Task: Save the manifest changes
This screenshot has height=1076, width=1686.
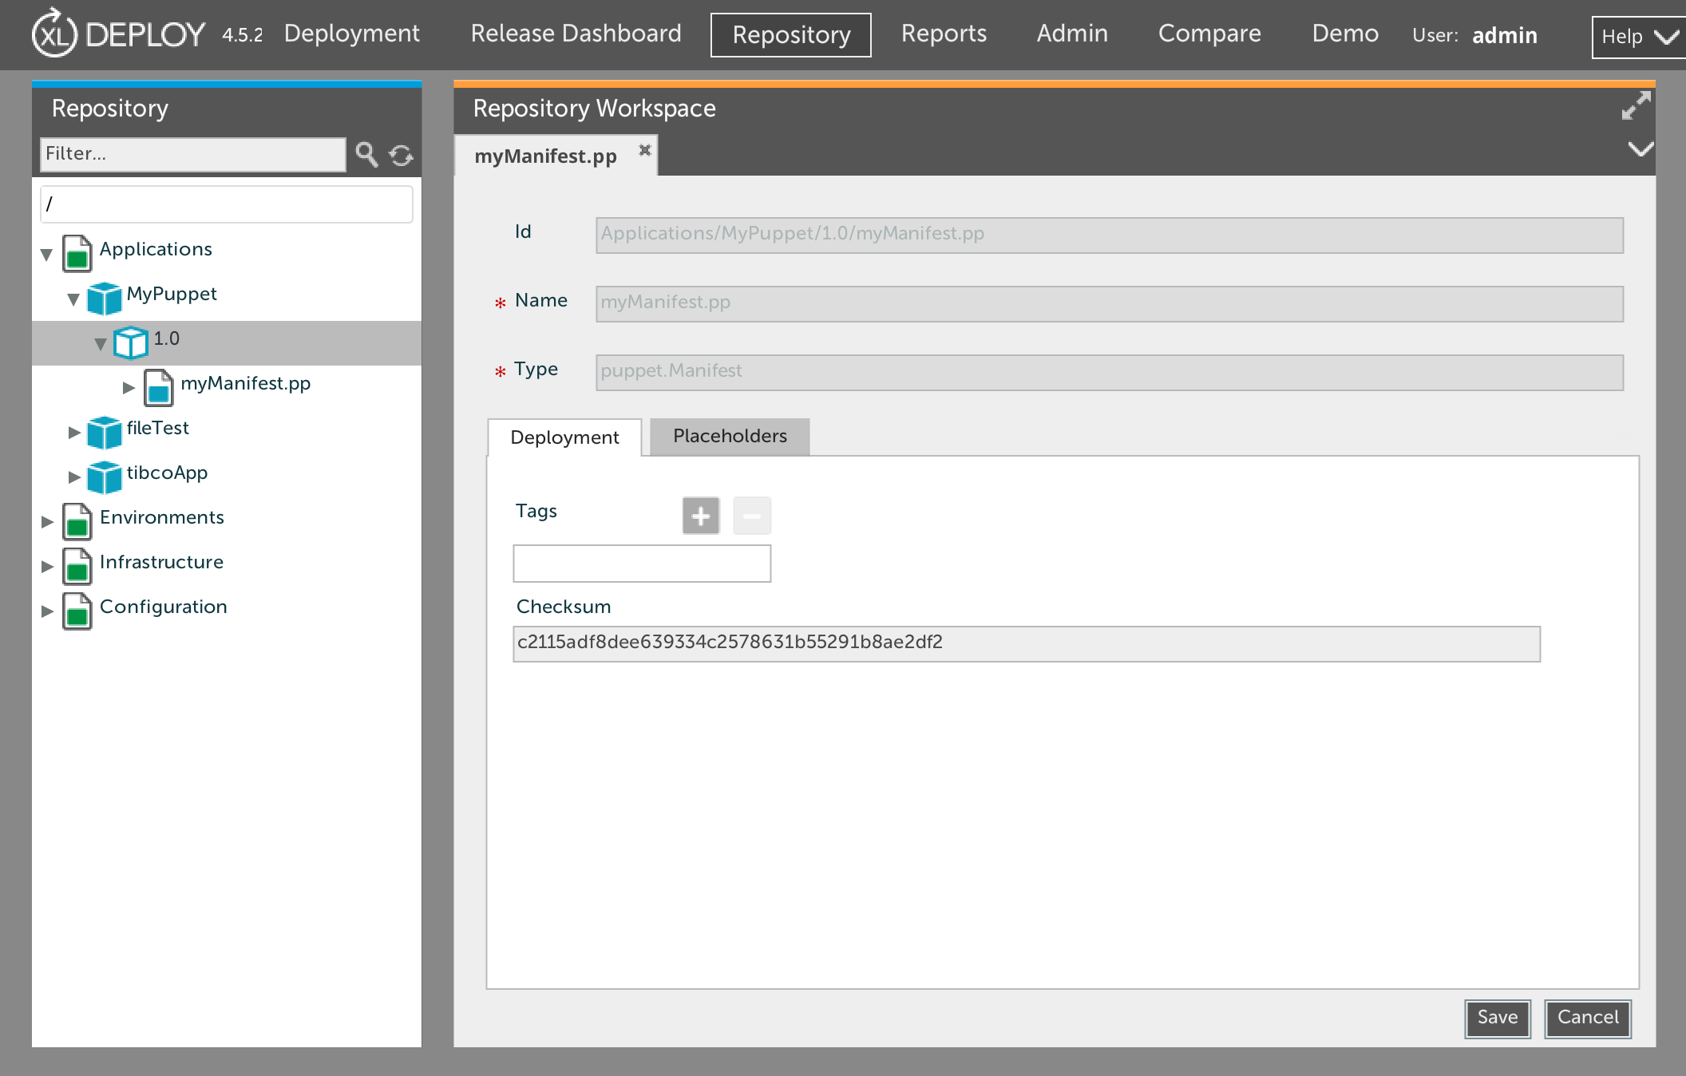Action: (x=1497, y=1018)
